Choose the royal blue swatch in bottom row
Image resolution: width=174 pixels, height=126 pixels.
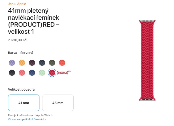[32, 73]
